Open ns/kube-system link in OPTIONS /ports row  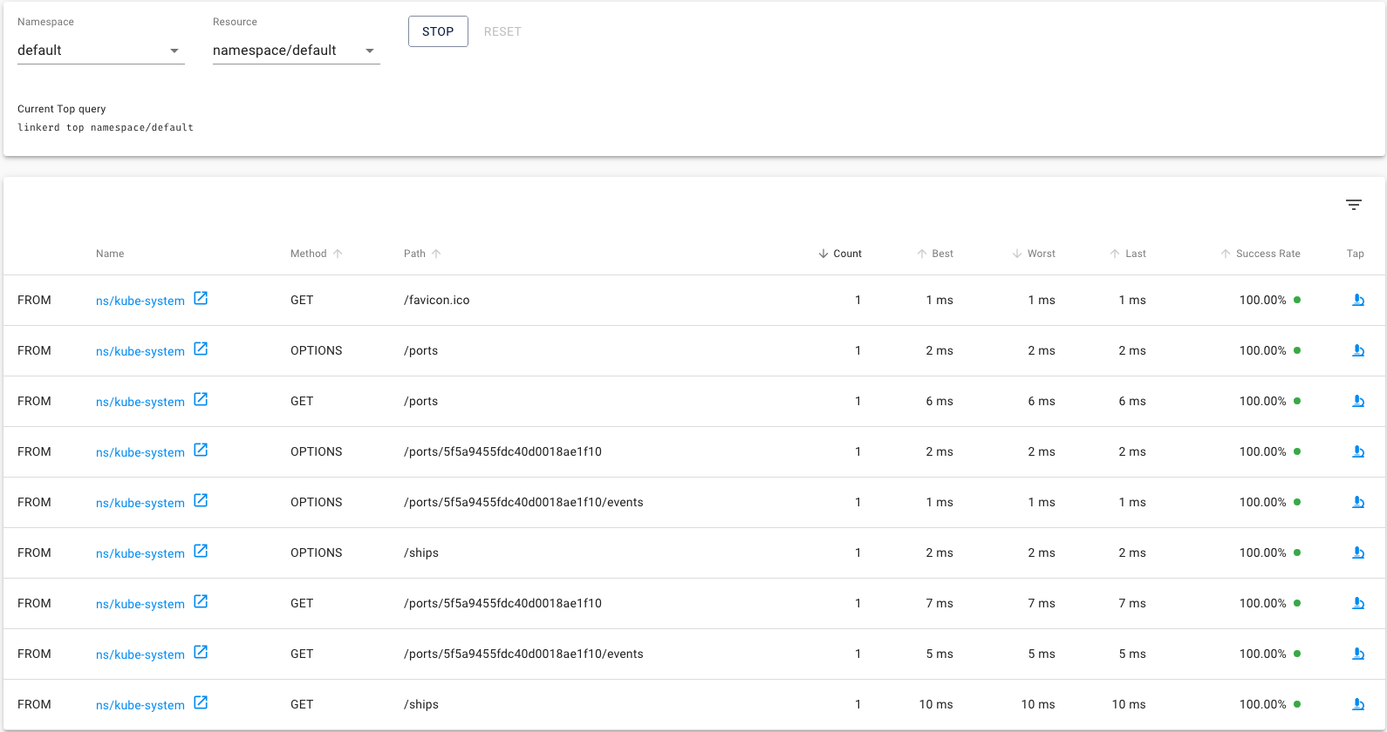(x=140, y=351)
